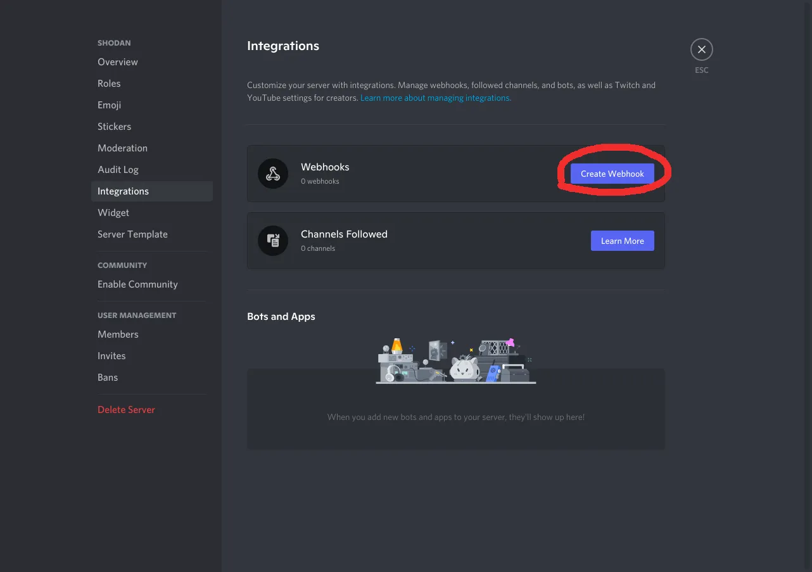
Task: Open the Server Template section
Action: [132, 234]
